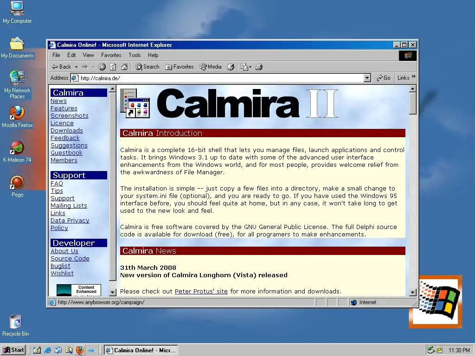Click the Content Enhanced banner image
Viewport: 475px width, 356px height.
79,290
